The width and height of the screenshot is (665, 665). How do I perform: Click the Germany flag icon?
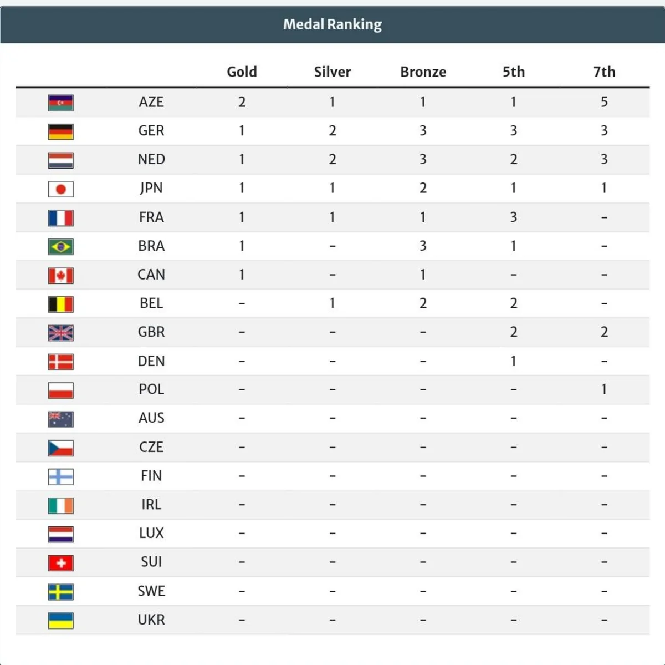[x=61, y=131]
